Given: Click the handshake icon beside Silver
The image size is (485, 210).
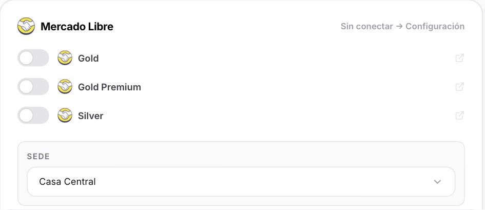Looking at the screenshot, I should [65, 116].
